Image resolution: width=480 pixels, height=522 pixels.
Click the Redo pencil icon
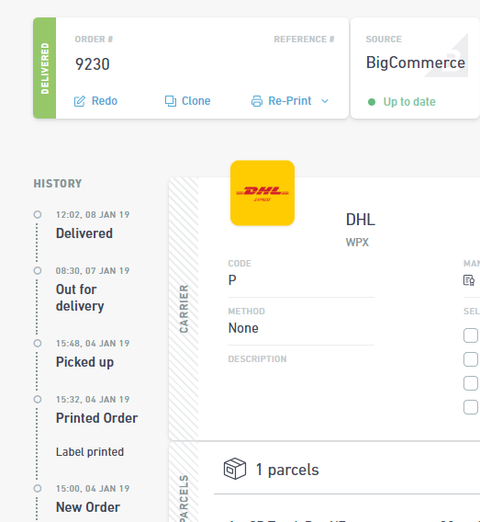pos(80,101)
